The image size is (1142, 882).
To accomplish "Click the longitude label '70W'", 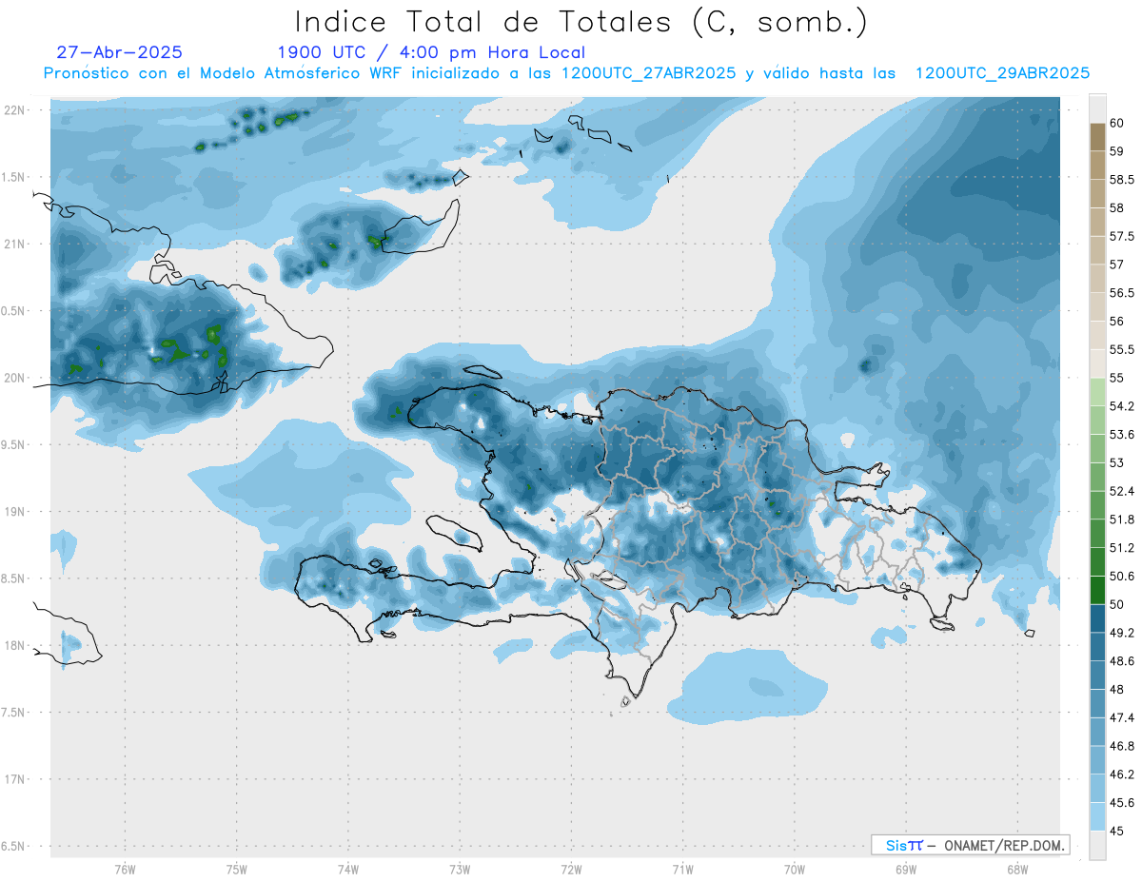I will point(795,869).
